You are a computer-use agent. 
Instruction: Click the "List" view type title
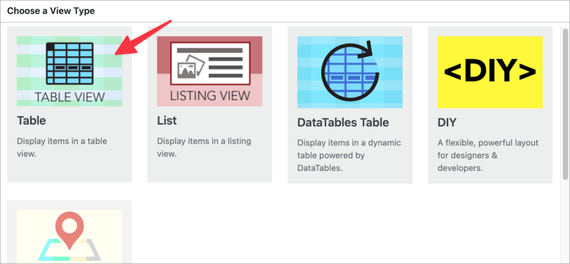[167, 120]
